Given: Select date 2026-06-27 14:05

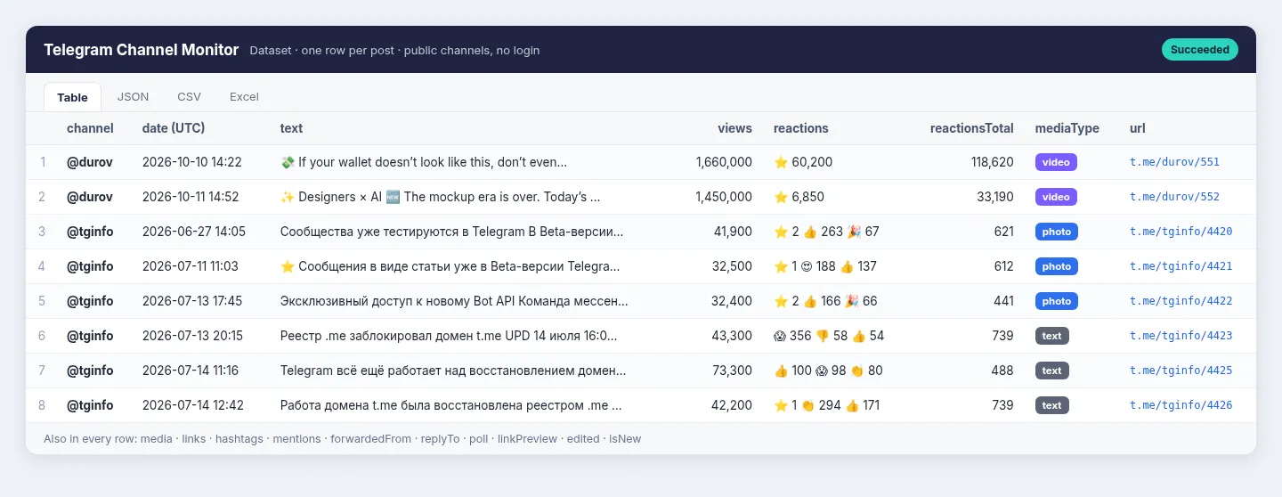Looking at the screenshot, I should tap(194, 232).
